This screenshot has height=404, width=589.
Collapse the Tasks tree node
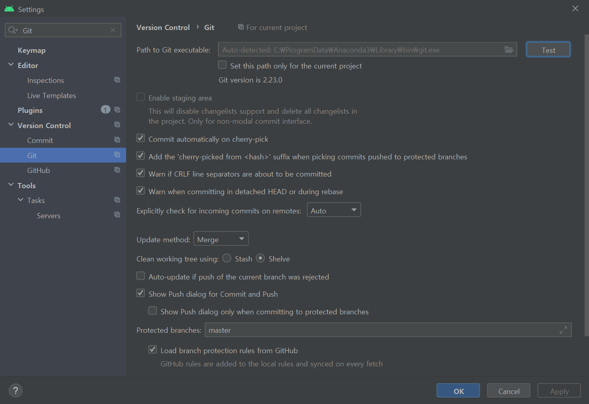[20, 199]
